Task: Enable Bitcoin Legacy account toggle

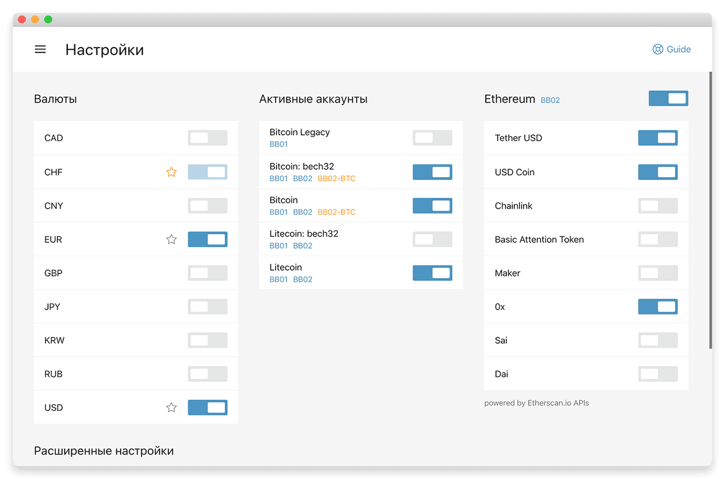Action: click(432, 138)
